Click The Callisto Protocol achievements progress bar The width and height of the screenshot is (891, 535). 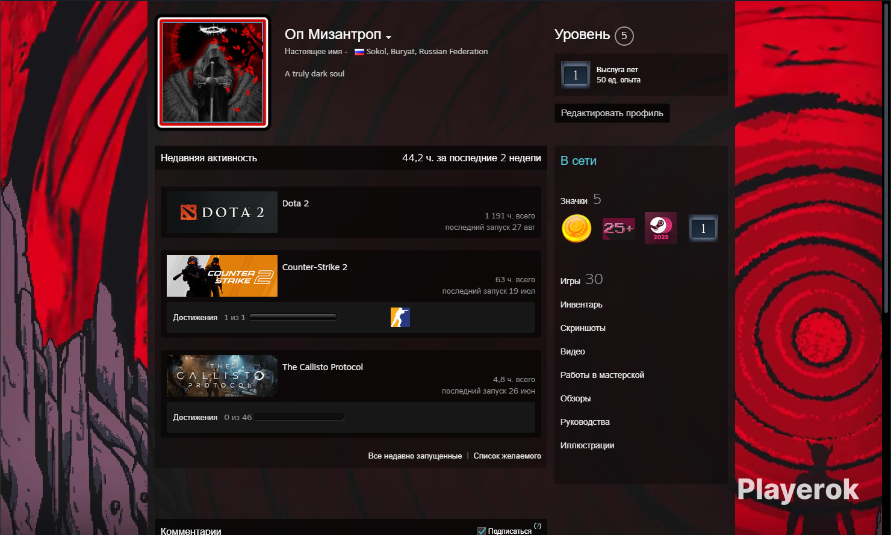pos(300,417)
